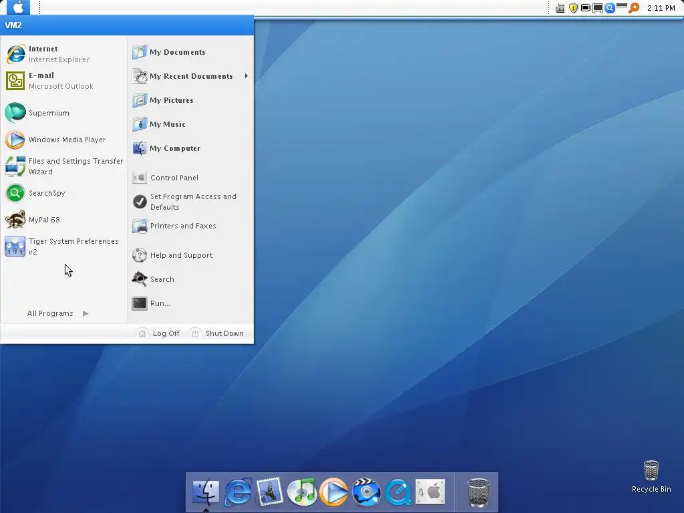This screenshot has height=513, width=684.
Task: Launch Supermium from the start menu
Action: coord(63,113)
